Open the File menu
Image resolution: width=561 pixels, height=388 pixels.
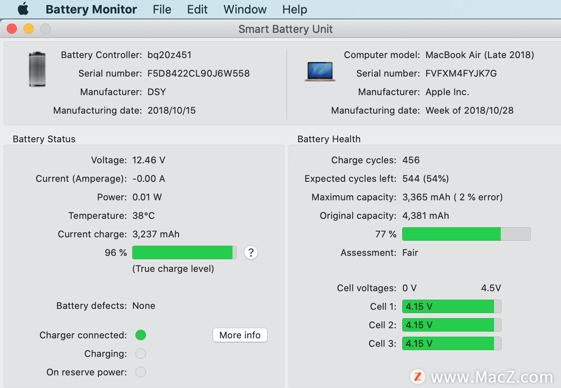(x=162, y=9)
